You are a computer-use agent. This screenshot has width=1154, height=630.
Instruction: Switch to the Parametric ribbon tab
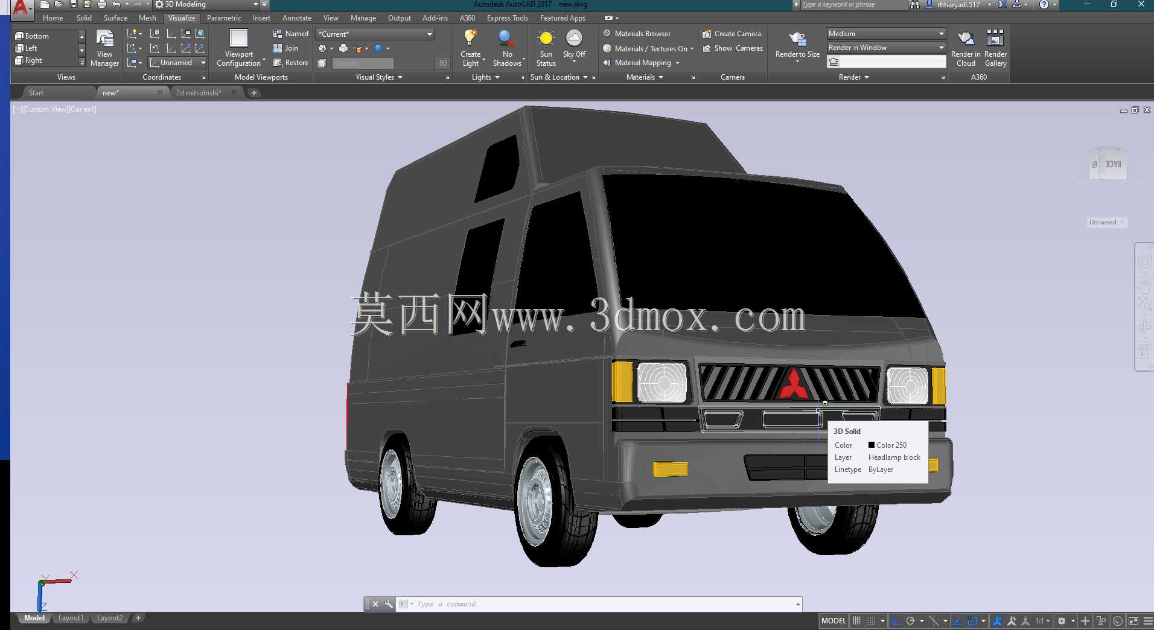[x=224, y=18]
